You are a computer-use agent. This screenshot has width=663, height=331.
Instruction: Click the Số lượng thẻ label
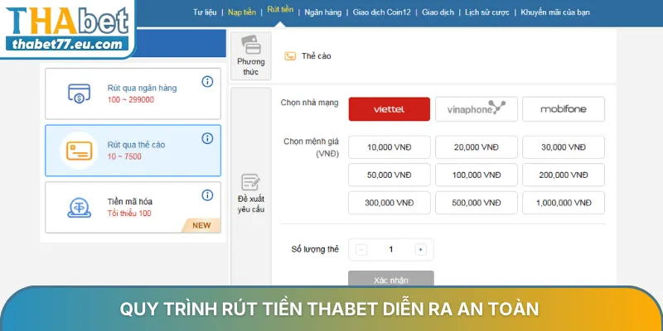pos(315,249)
